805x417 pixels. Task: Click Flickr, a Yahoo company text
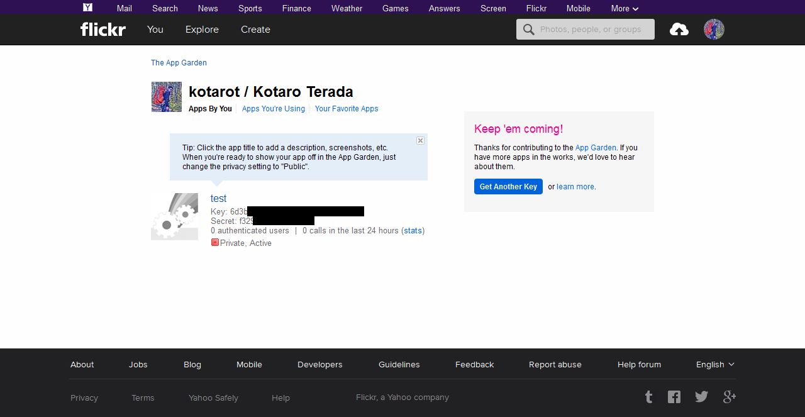pos(402,397)
